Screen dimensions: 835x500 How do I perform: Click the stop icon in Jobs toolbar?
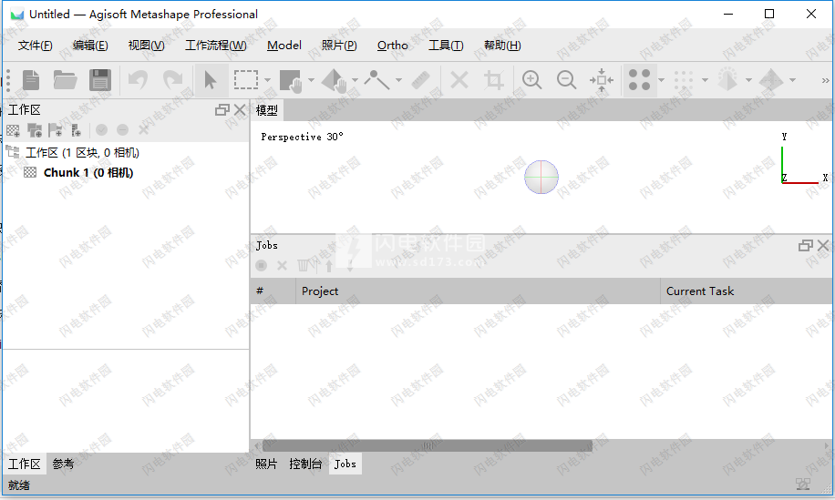(x=261, y=265)
